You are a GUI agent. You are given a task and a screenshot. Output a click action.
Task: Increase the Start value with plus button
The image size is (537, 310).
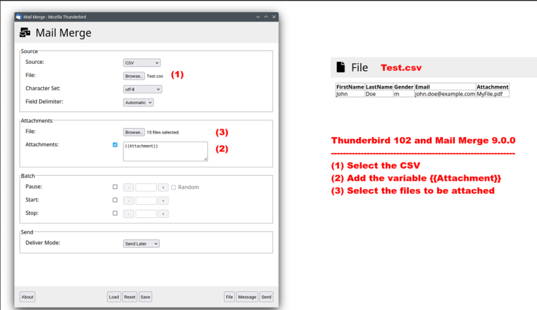point(163,201)
